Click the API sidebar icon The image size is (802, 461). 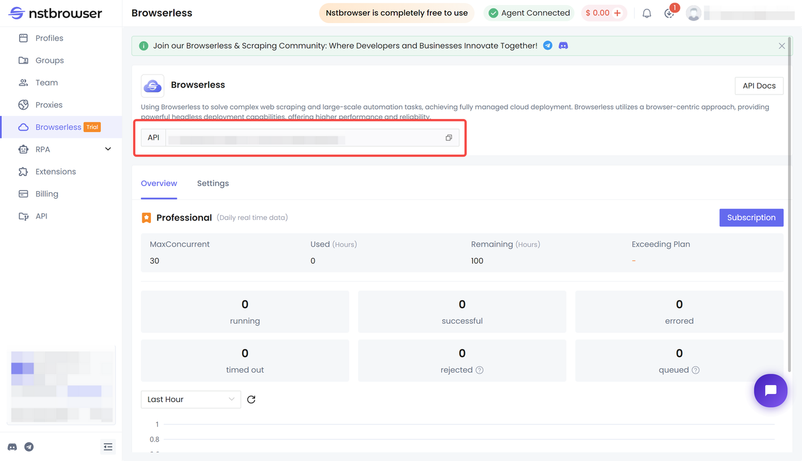[x=23, y=216]
